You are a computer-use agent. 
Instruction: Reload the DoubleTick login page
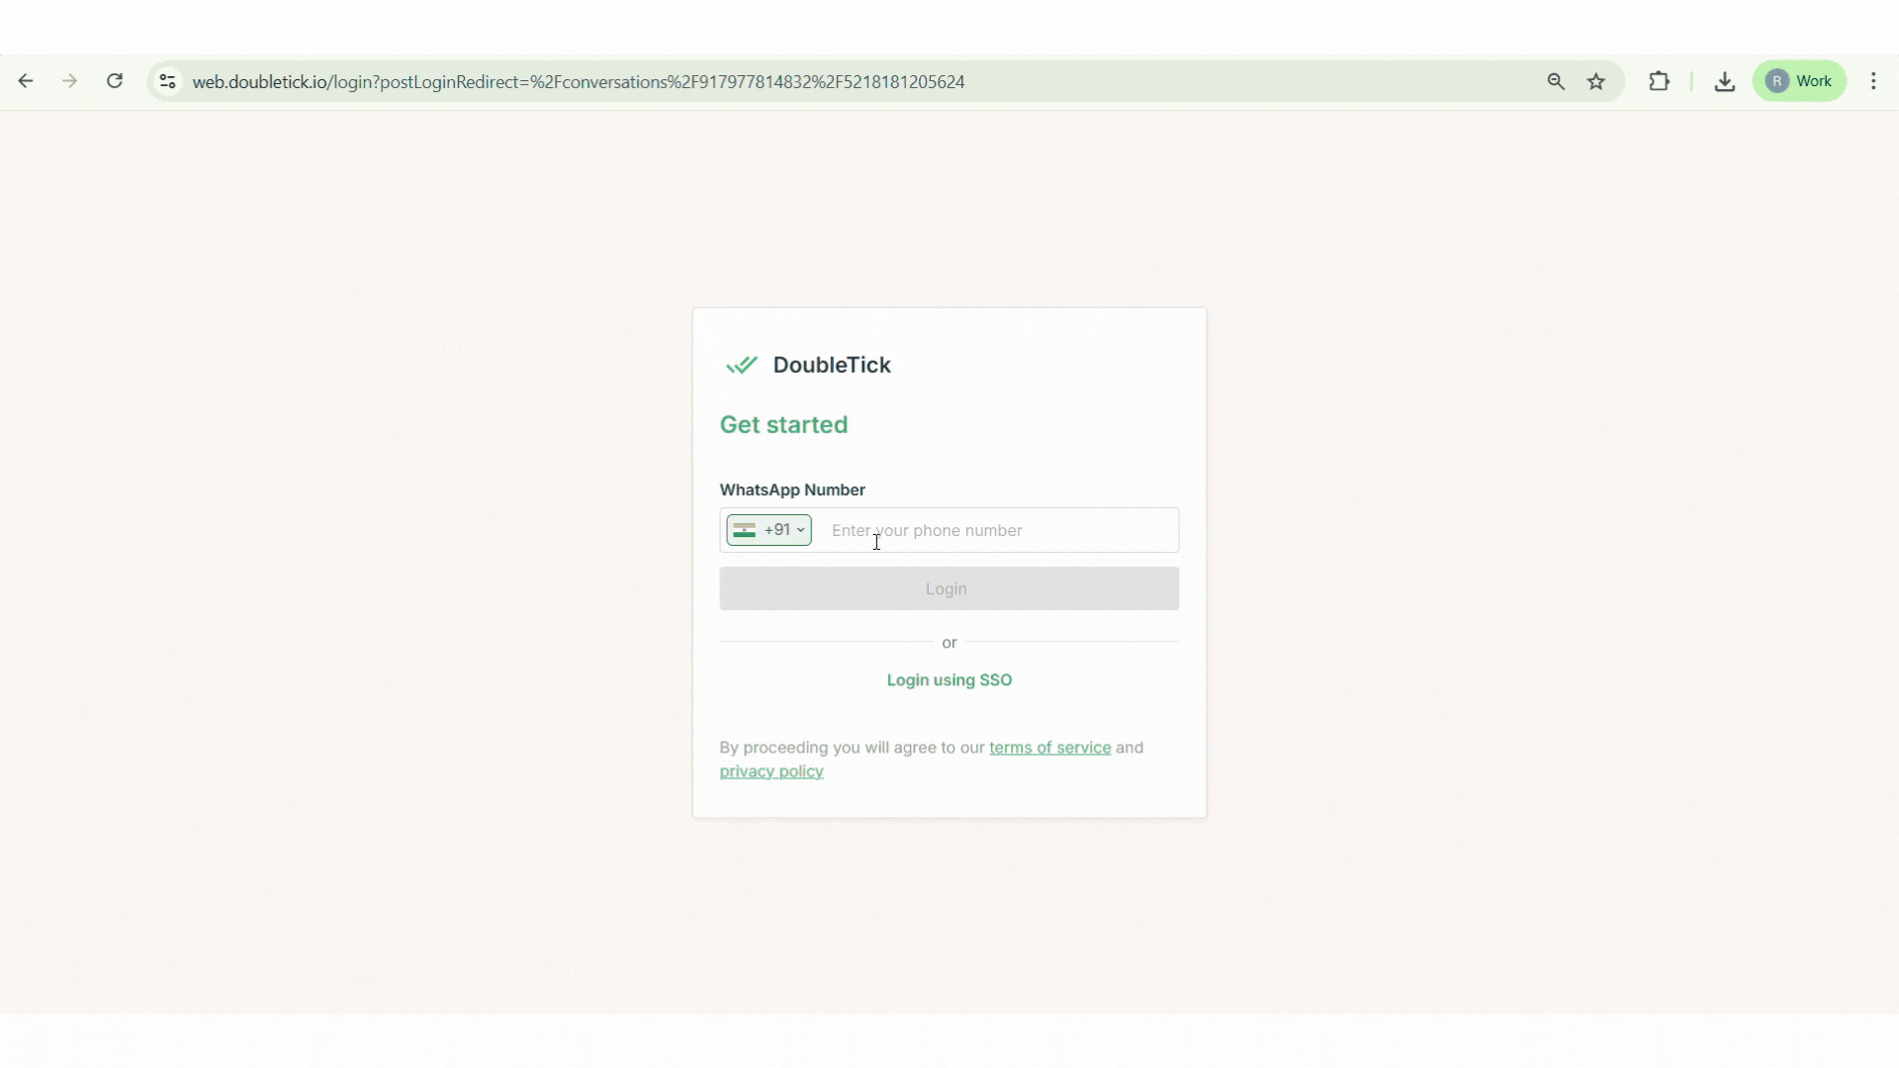115,81
